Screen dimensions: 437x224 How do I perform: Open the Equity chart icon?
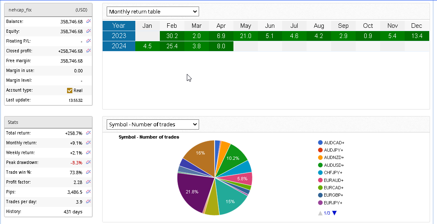pos(88,31)
